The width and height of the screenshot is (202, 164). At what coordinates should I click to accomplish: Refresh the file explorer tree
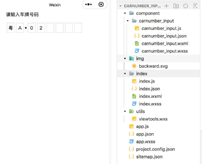click(x=186, y=6)
